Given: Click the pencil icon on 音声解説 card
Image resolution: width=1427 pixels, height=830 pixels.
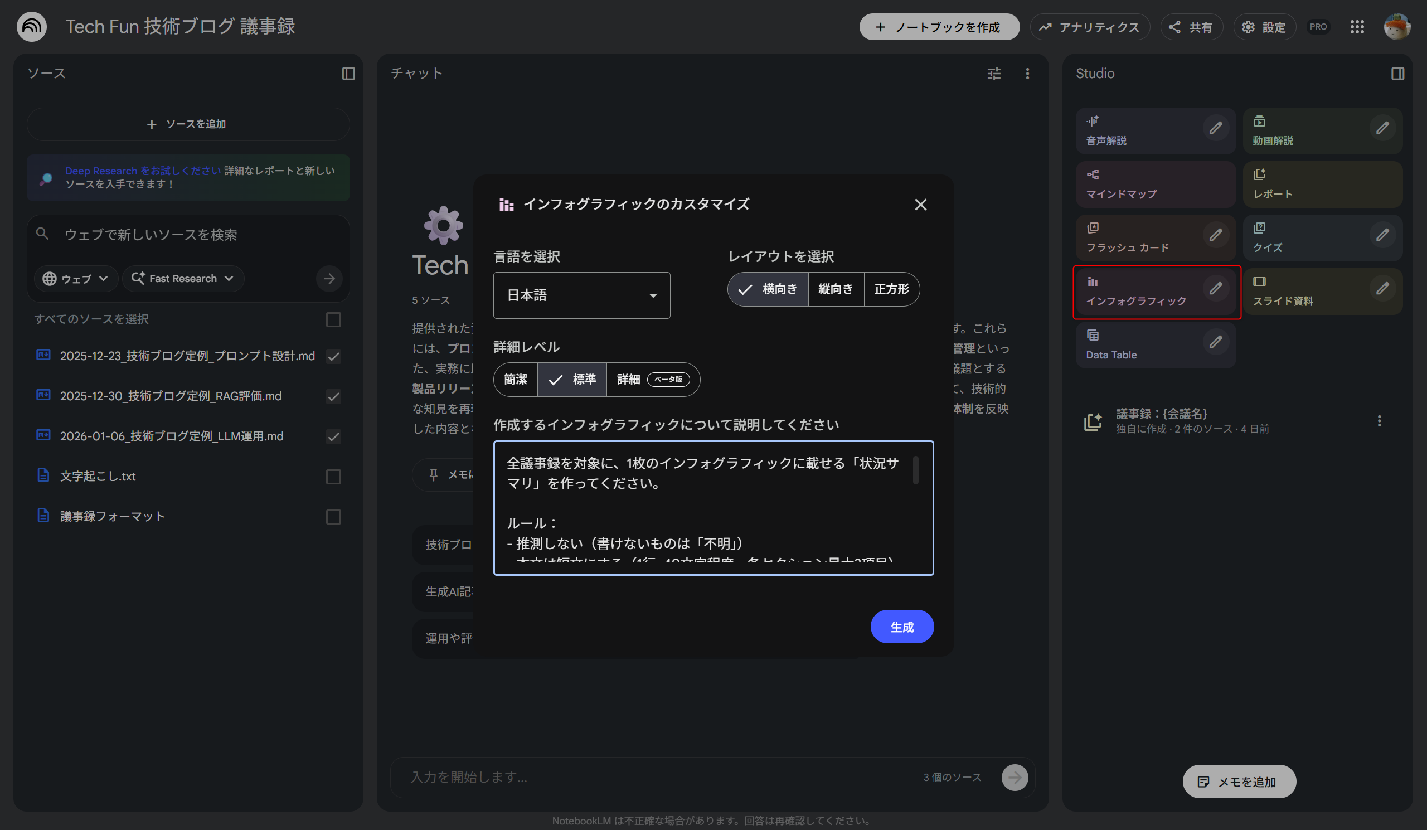Looking at the screenshot, I should click(x=1215, y=128).
